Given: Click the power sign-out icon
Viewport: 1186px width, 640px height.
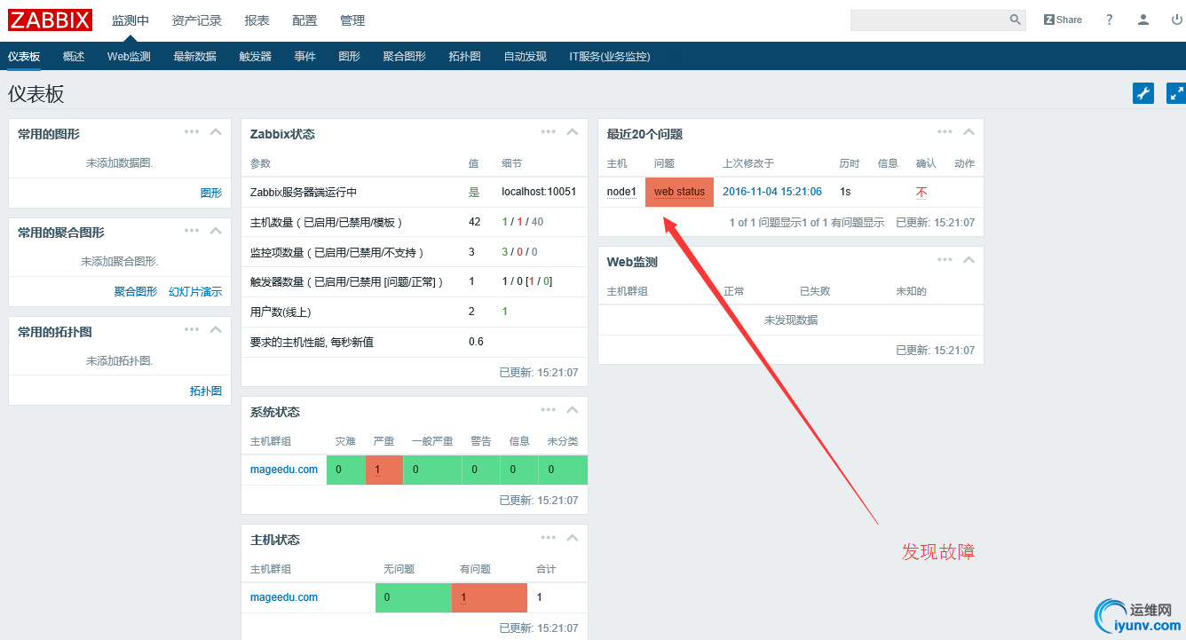Looking at the screenshot, I should (1177, 20).
